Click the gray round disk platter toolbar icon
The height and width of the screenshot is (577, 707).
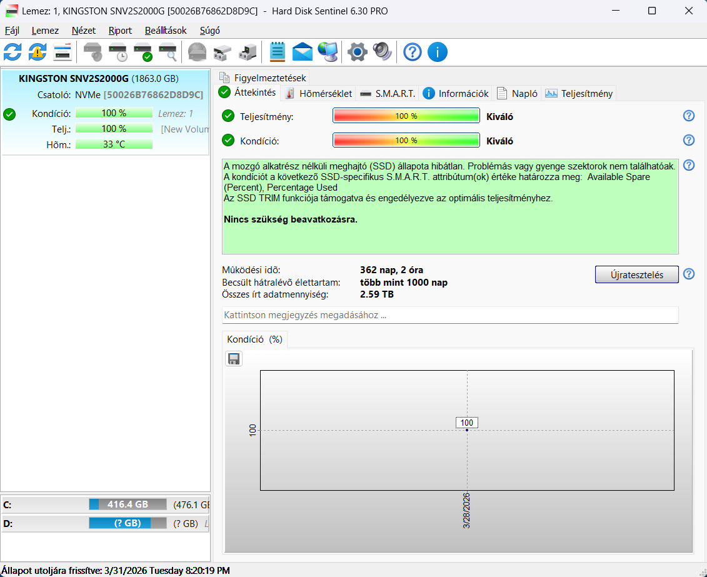(197, 52)
